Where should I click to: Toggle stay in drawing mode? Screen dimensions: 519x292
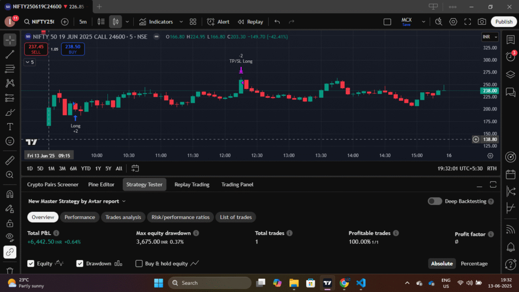[10, 208]
